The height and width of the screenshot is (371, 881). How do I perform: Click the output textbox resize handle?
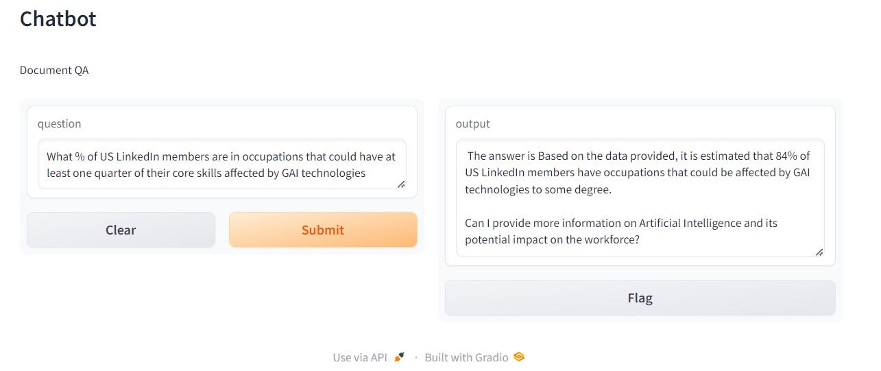click(819, 252)
